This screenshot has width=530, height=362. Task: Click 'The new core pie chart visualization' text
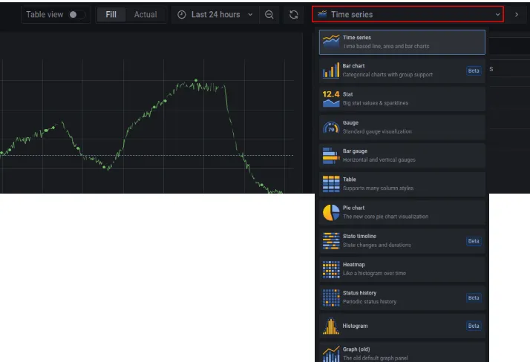tap(386, 217)
